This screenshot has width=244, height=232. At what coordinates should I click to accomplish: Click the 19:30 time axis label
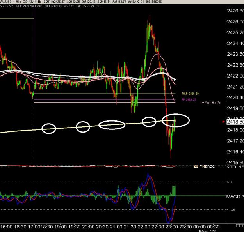[74, 227]
